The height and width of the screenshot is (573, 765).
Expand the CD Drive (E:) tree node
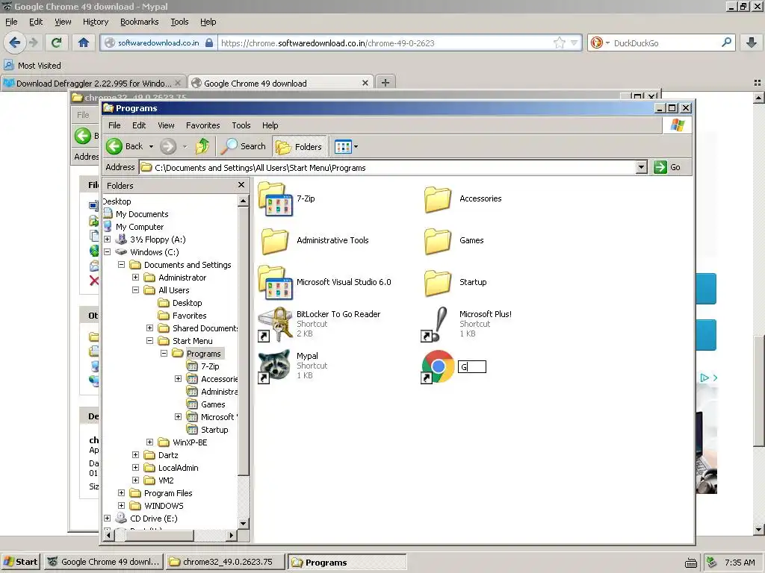click(x=108, y=518)
